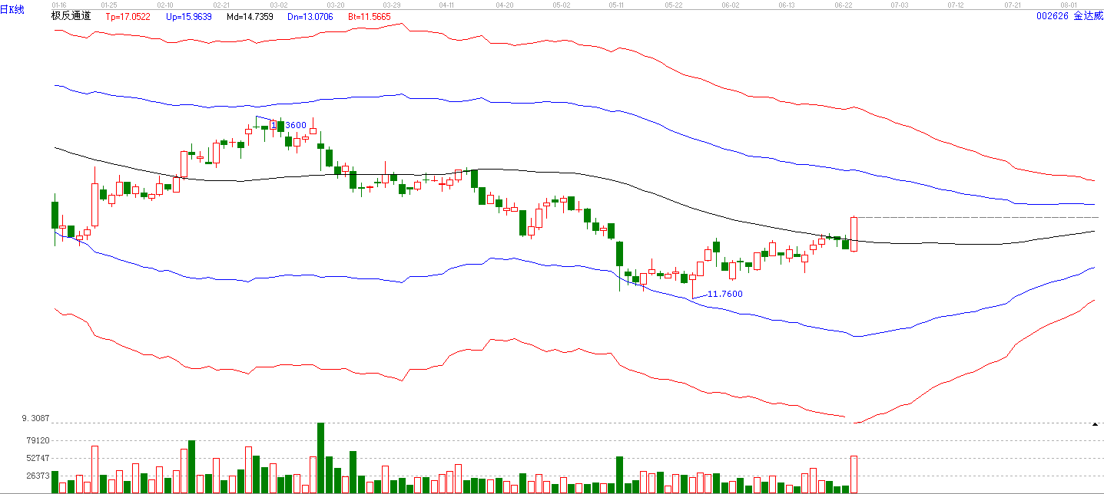The image size is (1104, 494).
Task: Click the Dn=13.0706 indicator value
Action: (x=310, y=16)
